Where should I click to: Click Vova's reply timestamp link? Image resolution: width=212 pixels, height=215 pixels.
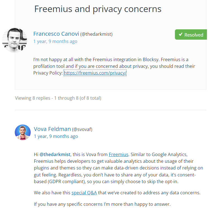pos(56,137)
